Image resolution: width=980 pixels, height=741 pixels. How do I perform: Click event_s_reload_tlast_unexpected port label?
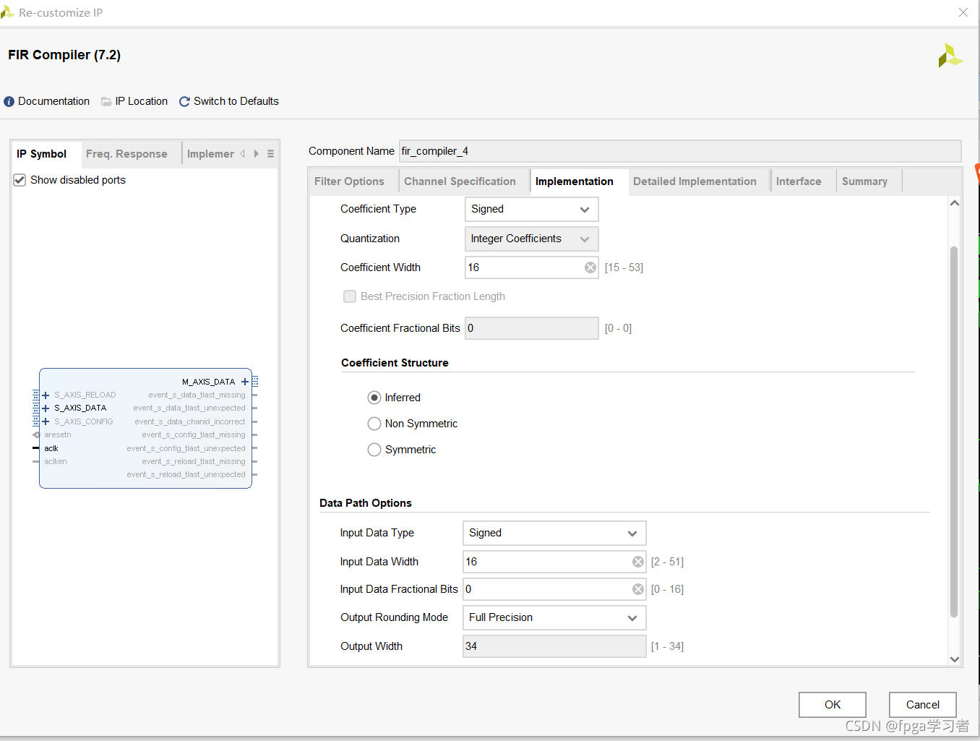tap(186, 475)
